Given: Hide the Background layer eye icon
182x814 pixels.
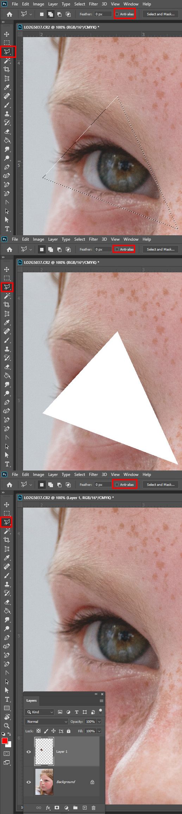Looking at the screenshot, I should click(x=29, y=782).
